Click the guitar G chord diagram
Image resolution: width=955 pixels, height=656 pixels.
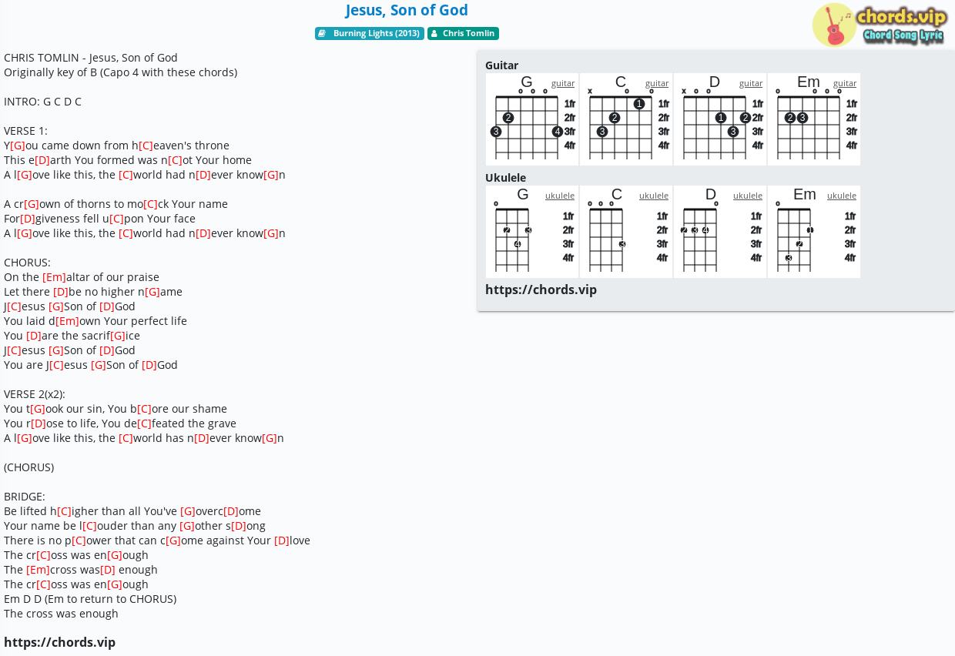(532, 119)
